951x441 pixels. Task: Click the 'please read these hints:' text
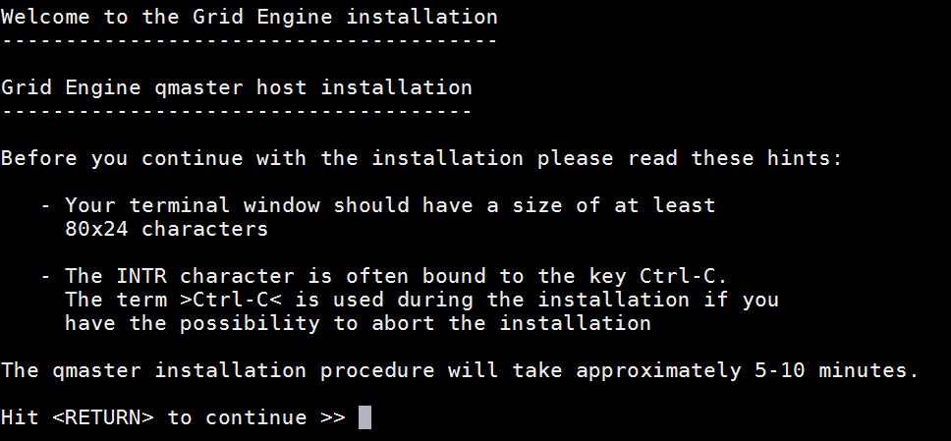[691, 158]
